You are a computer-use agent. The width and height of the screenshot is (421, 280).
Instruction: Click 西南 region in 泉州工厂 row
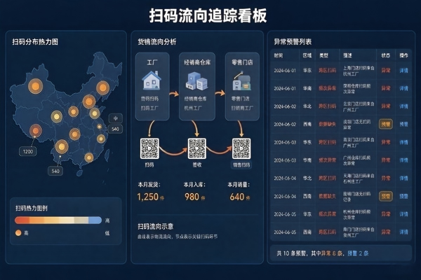307,232
